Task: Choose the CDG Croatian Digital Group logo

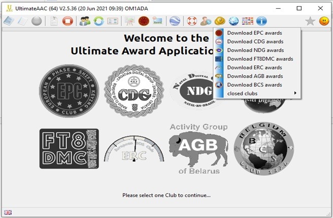Action: [134, 91]
